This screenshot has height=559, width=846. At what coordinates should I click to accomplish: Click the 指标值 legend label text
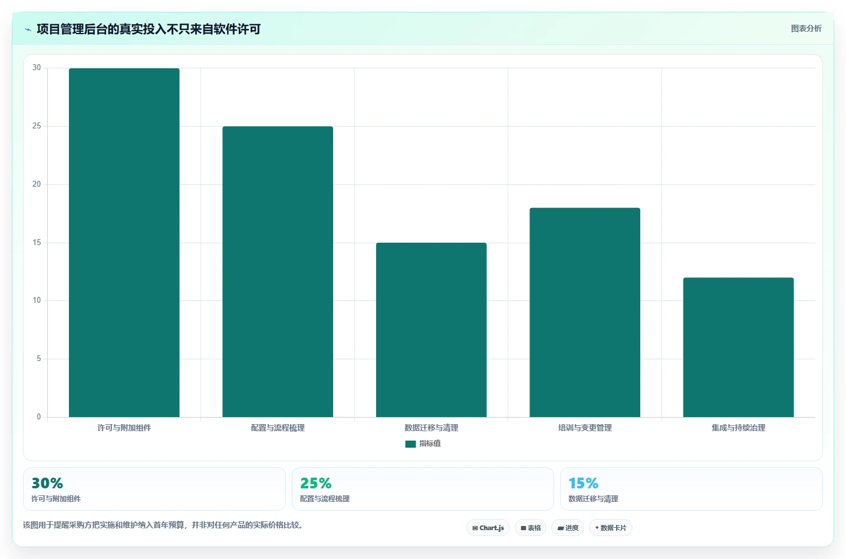(430, 444)
